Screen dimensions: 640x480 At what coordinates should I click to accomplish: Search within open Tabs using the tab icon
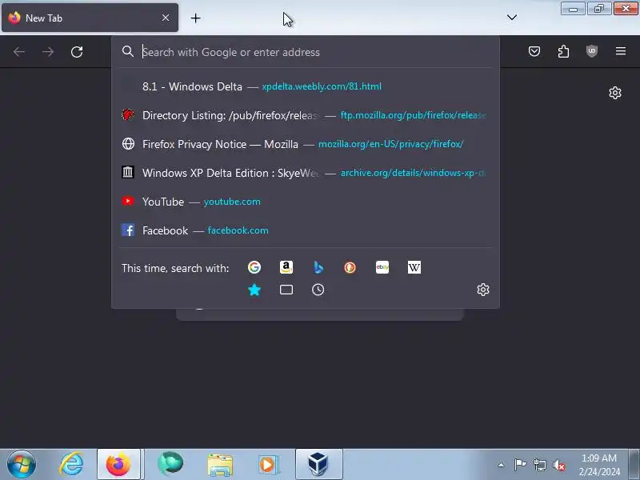(286, 290)
